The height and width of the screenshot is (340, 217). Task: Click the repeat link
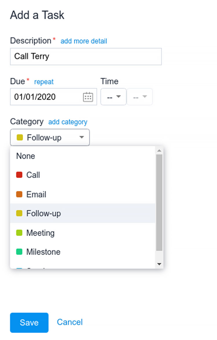(44, 82)
